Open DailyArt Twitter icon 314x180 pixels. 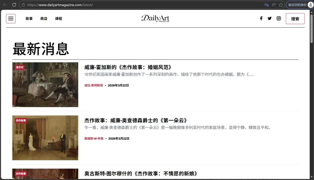tap(270, 18)
